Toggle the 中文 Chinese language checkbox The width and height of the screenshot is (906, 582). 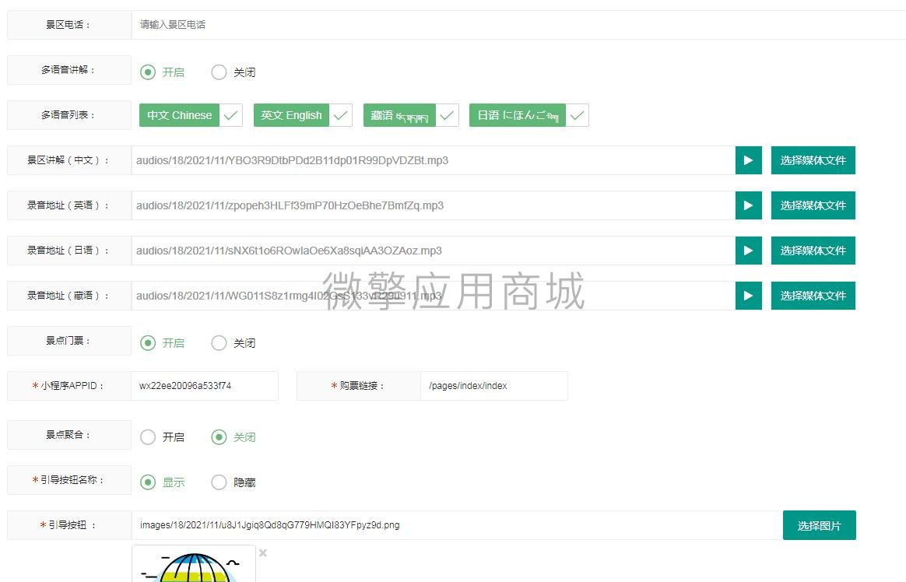coord(191,115)
